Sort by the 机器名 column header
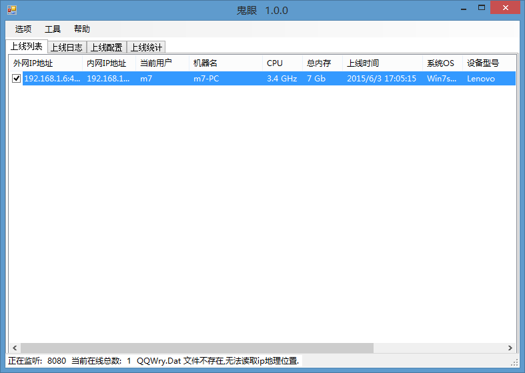This screenshot has width=525, height=373. pyautogui.click(x=226, y=63)
